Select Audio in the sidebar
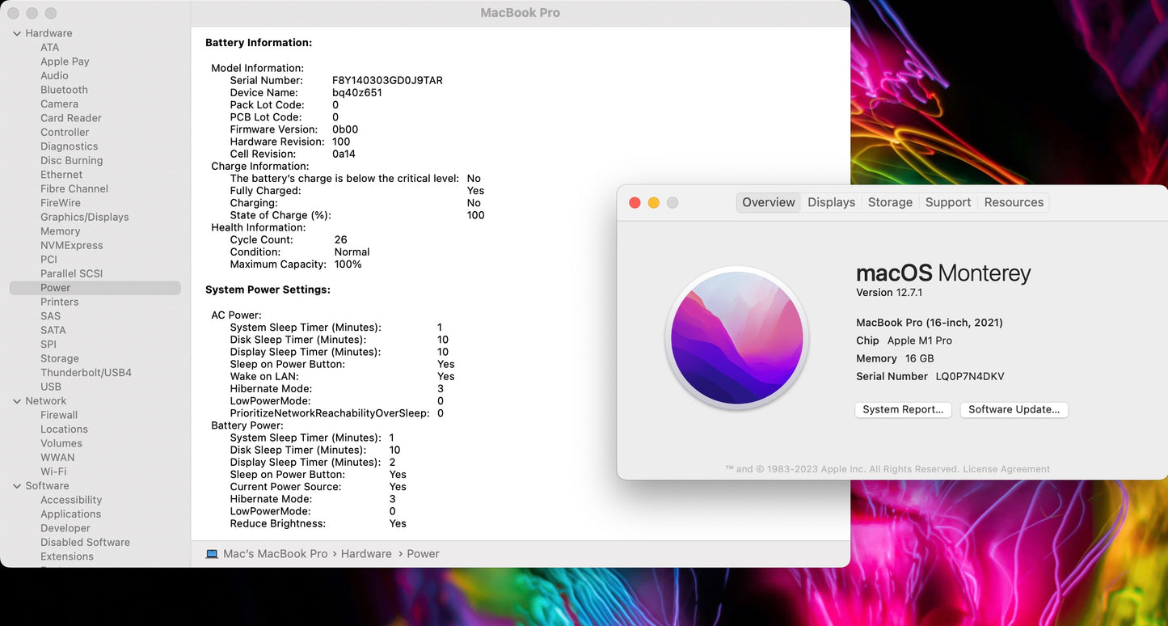1168x626 pixels. (x=54, y=75)
